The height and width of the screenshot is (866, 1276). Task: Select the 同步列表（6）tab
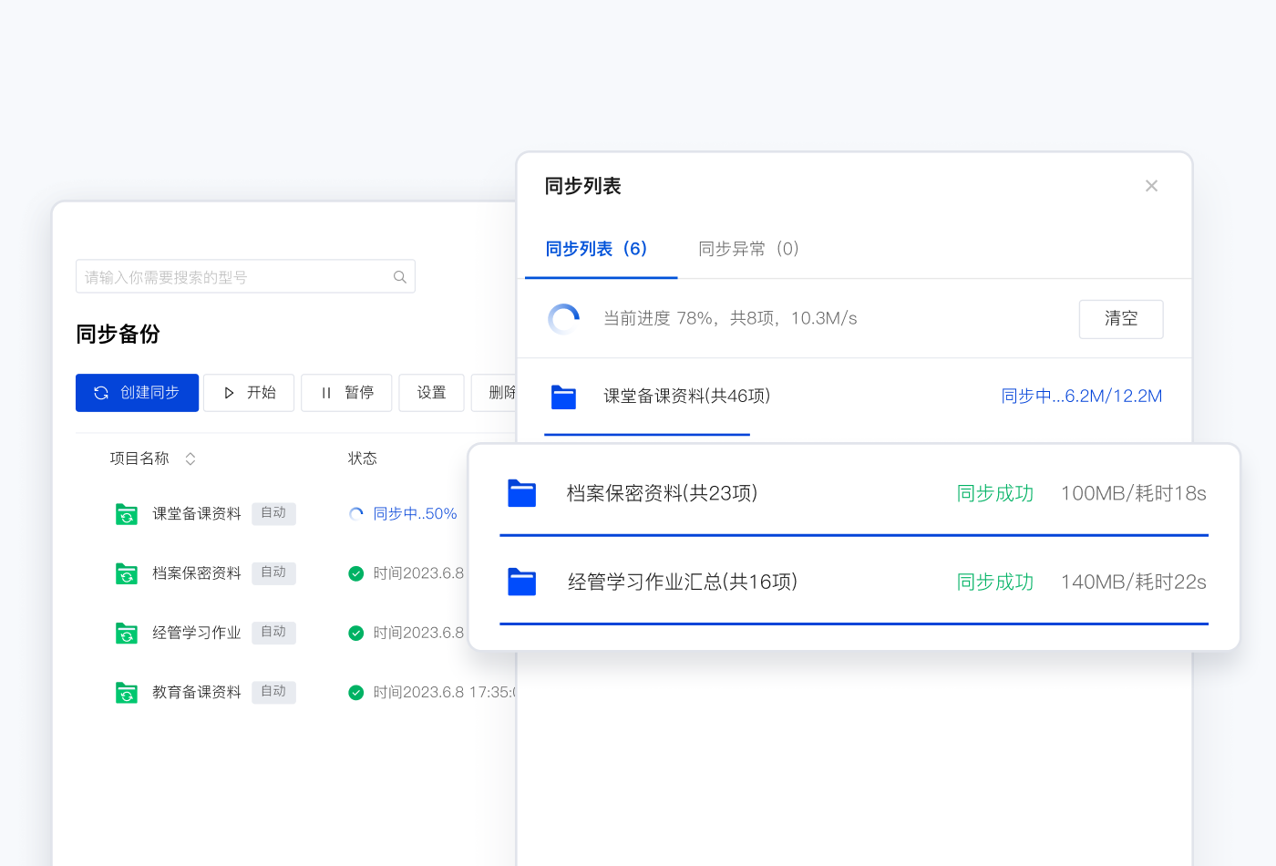599,248
